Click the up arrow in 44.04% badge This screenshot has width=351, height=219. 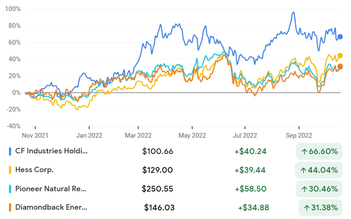coord(303,170)
